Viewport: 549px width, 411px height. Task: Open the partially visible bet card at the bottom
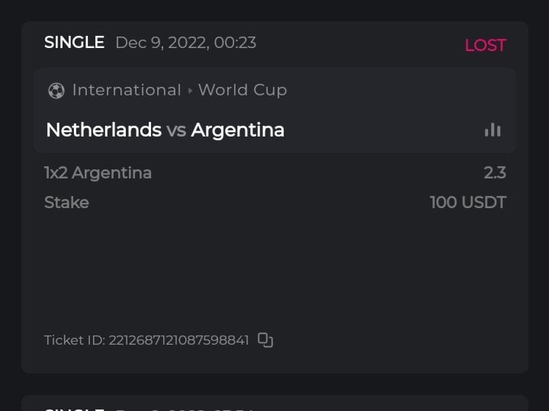[x=274, y=404]
